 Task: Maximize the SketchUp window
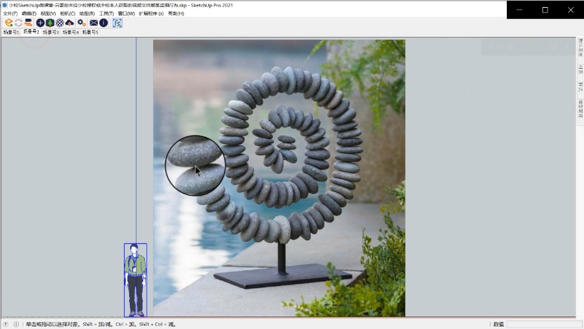[545, 10]
